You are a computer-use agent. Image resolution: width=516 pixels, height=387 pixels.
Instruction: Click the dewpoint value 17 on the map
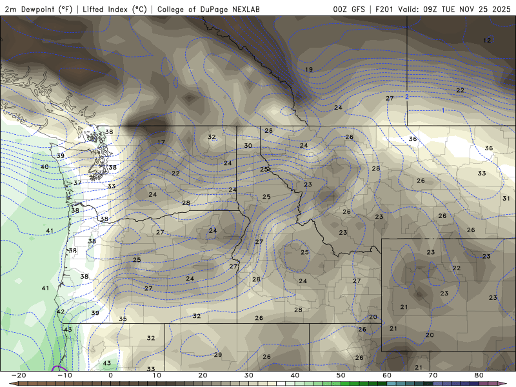[161, 142]
